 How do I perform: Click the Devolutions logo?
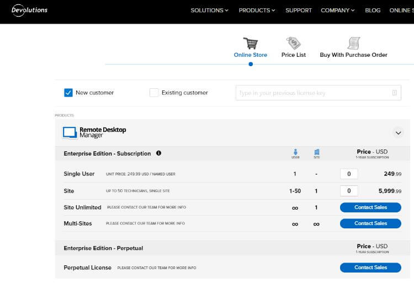pyautogui.click(x=29, y=10)
